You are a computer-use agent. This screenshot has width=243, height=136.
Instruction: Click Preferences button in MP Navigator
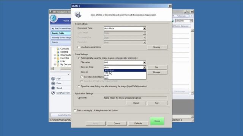[x=181, y=16]
